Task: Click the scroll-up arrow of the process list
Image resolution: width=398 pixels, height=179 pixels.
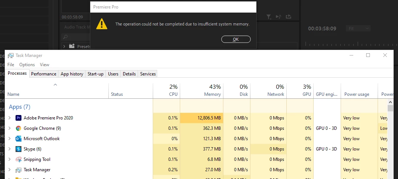Action: 390,102
